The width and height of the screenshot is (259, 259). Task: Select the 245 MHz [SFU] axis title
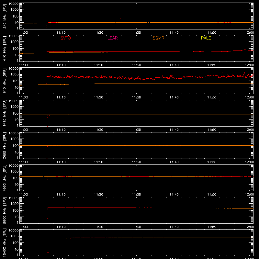click(5, 16)
